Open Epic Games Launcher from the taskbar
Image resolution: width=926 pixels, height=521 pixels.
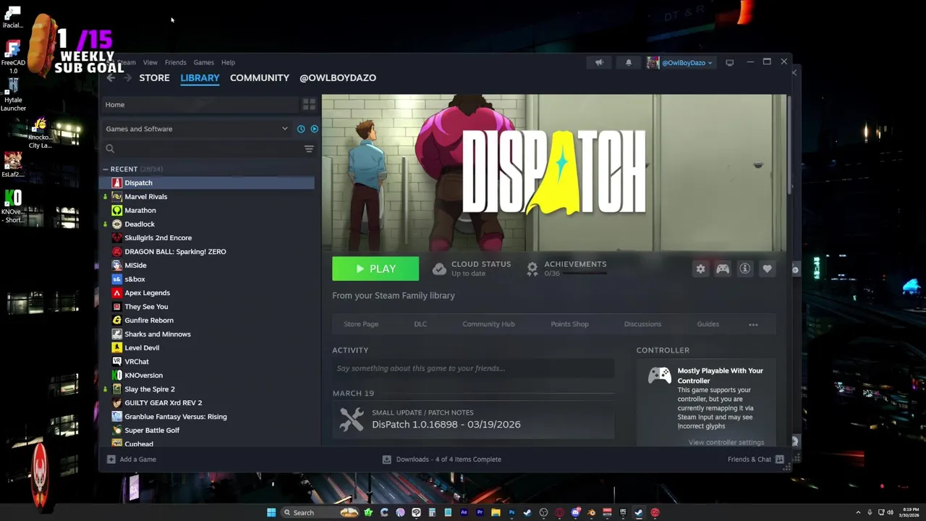tap(623, 512)
